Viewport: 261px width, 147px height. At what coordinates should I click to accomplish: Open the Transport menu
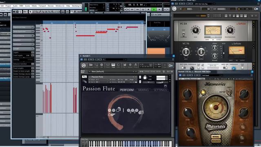[42, 6]
